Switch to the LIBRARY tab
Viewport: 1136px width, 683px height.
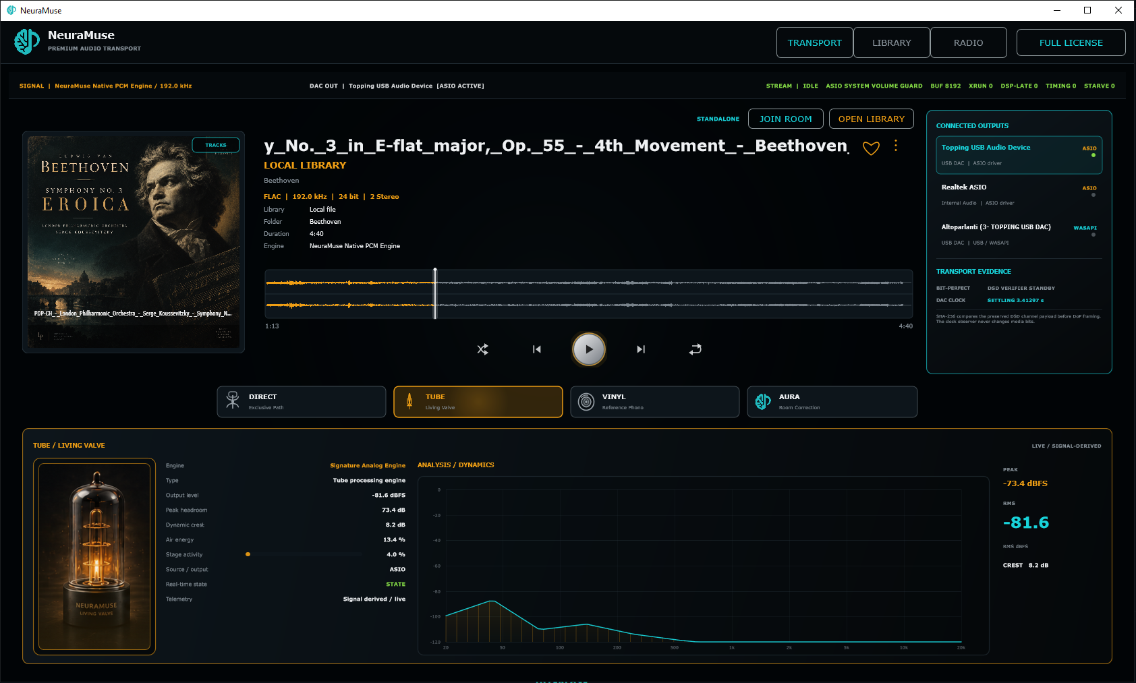pyautogui.click(x=892, y=42)
